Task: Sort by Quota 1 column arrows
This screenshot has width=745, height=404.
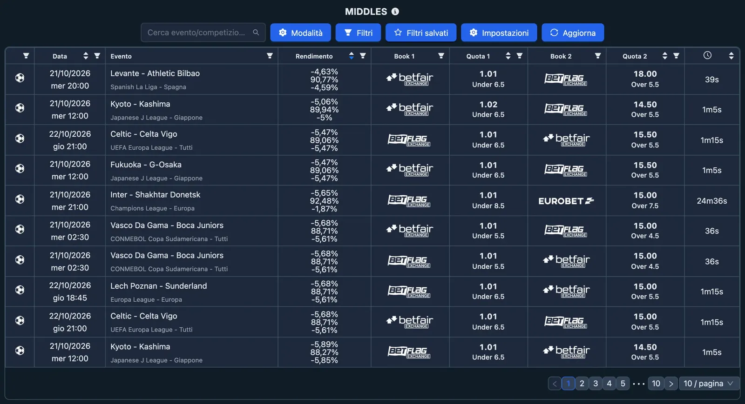Action: coord(508,56)
